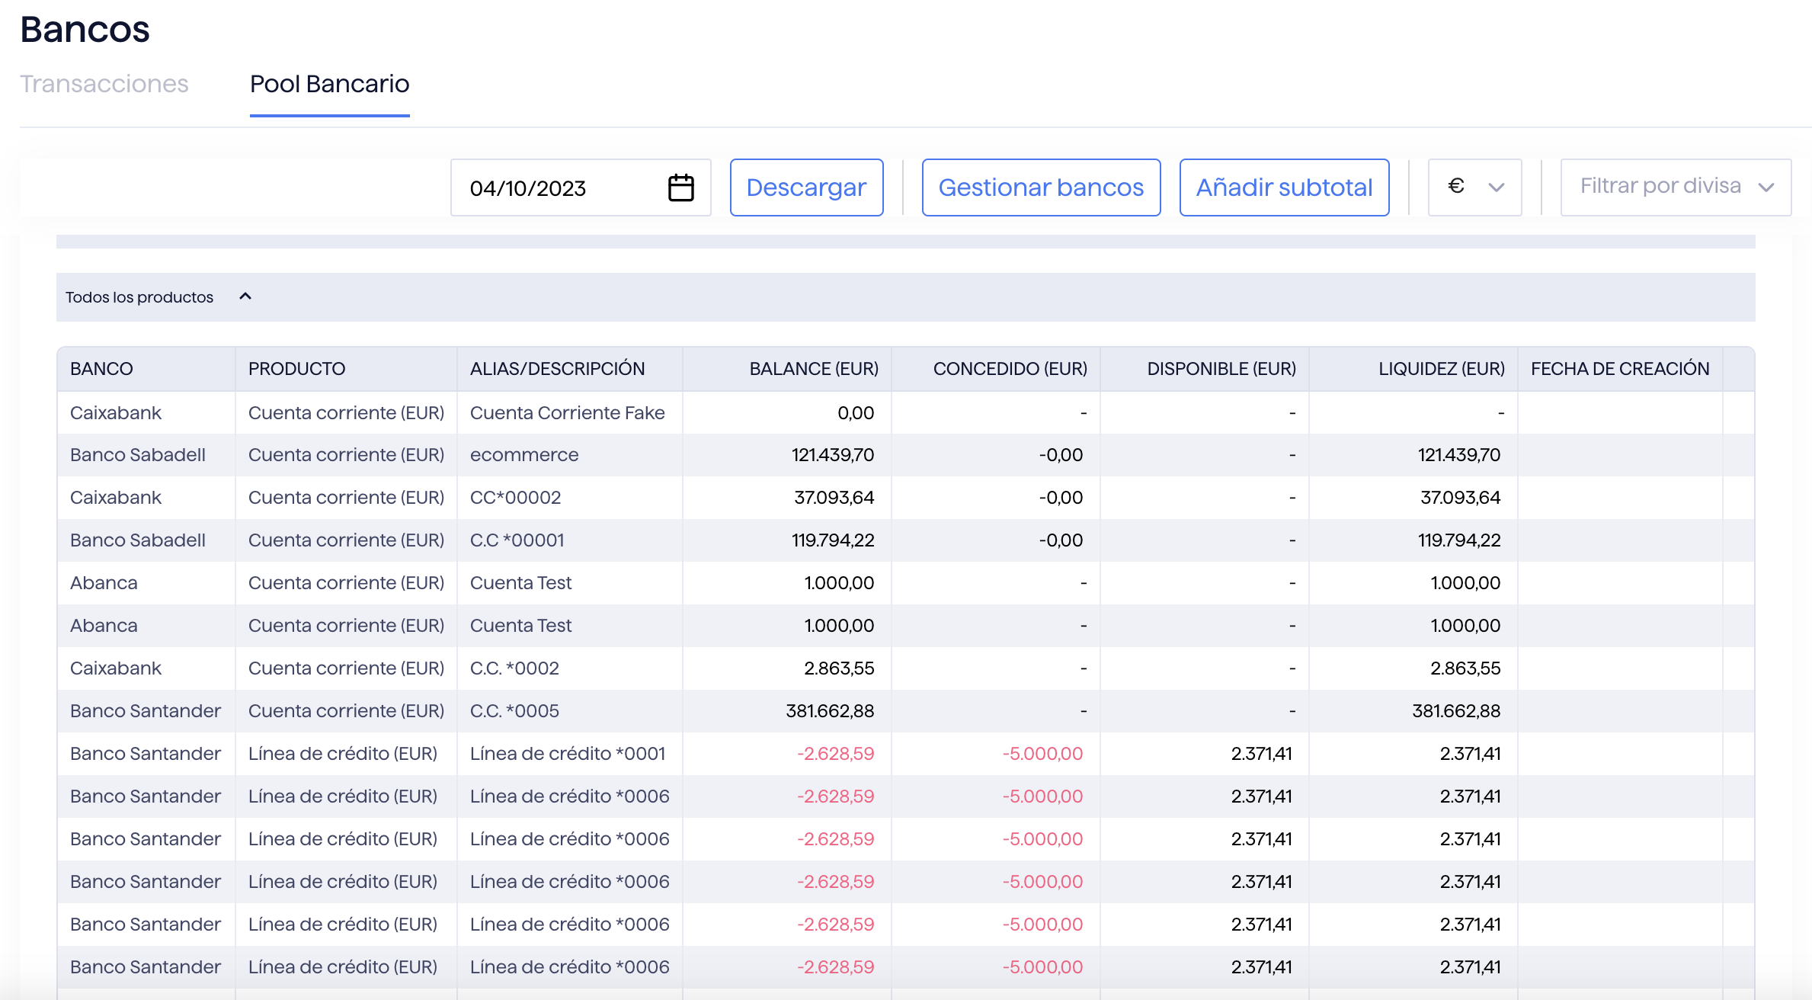Open Gestionar bancos
Screen dimensions: 1812x1000
pyautogui.click(x=1041, y=187)
